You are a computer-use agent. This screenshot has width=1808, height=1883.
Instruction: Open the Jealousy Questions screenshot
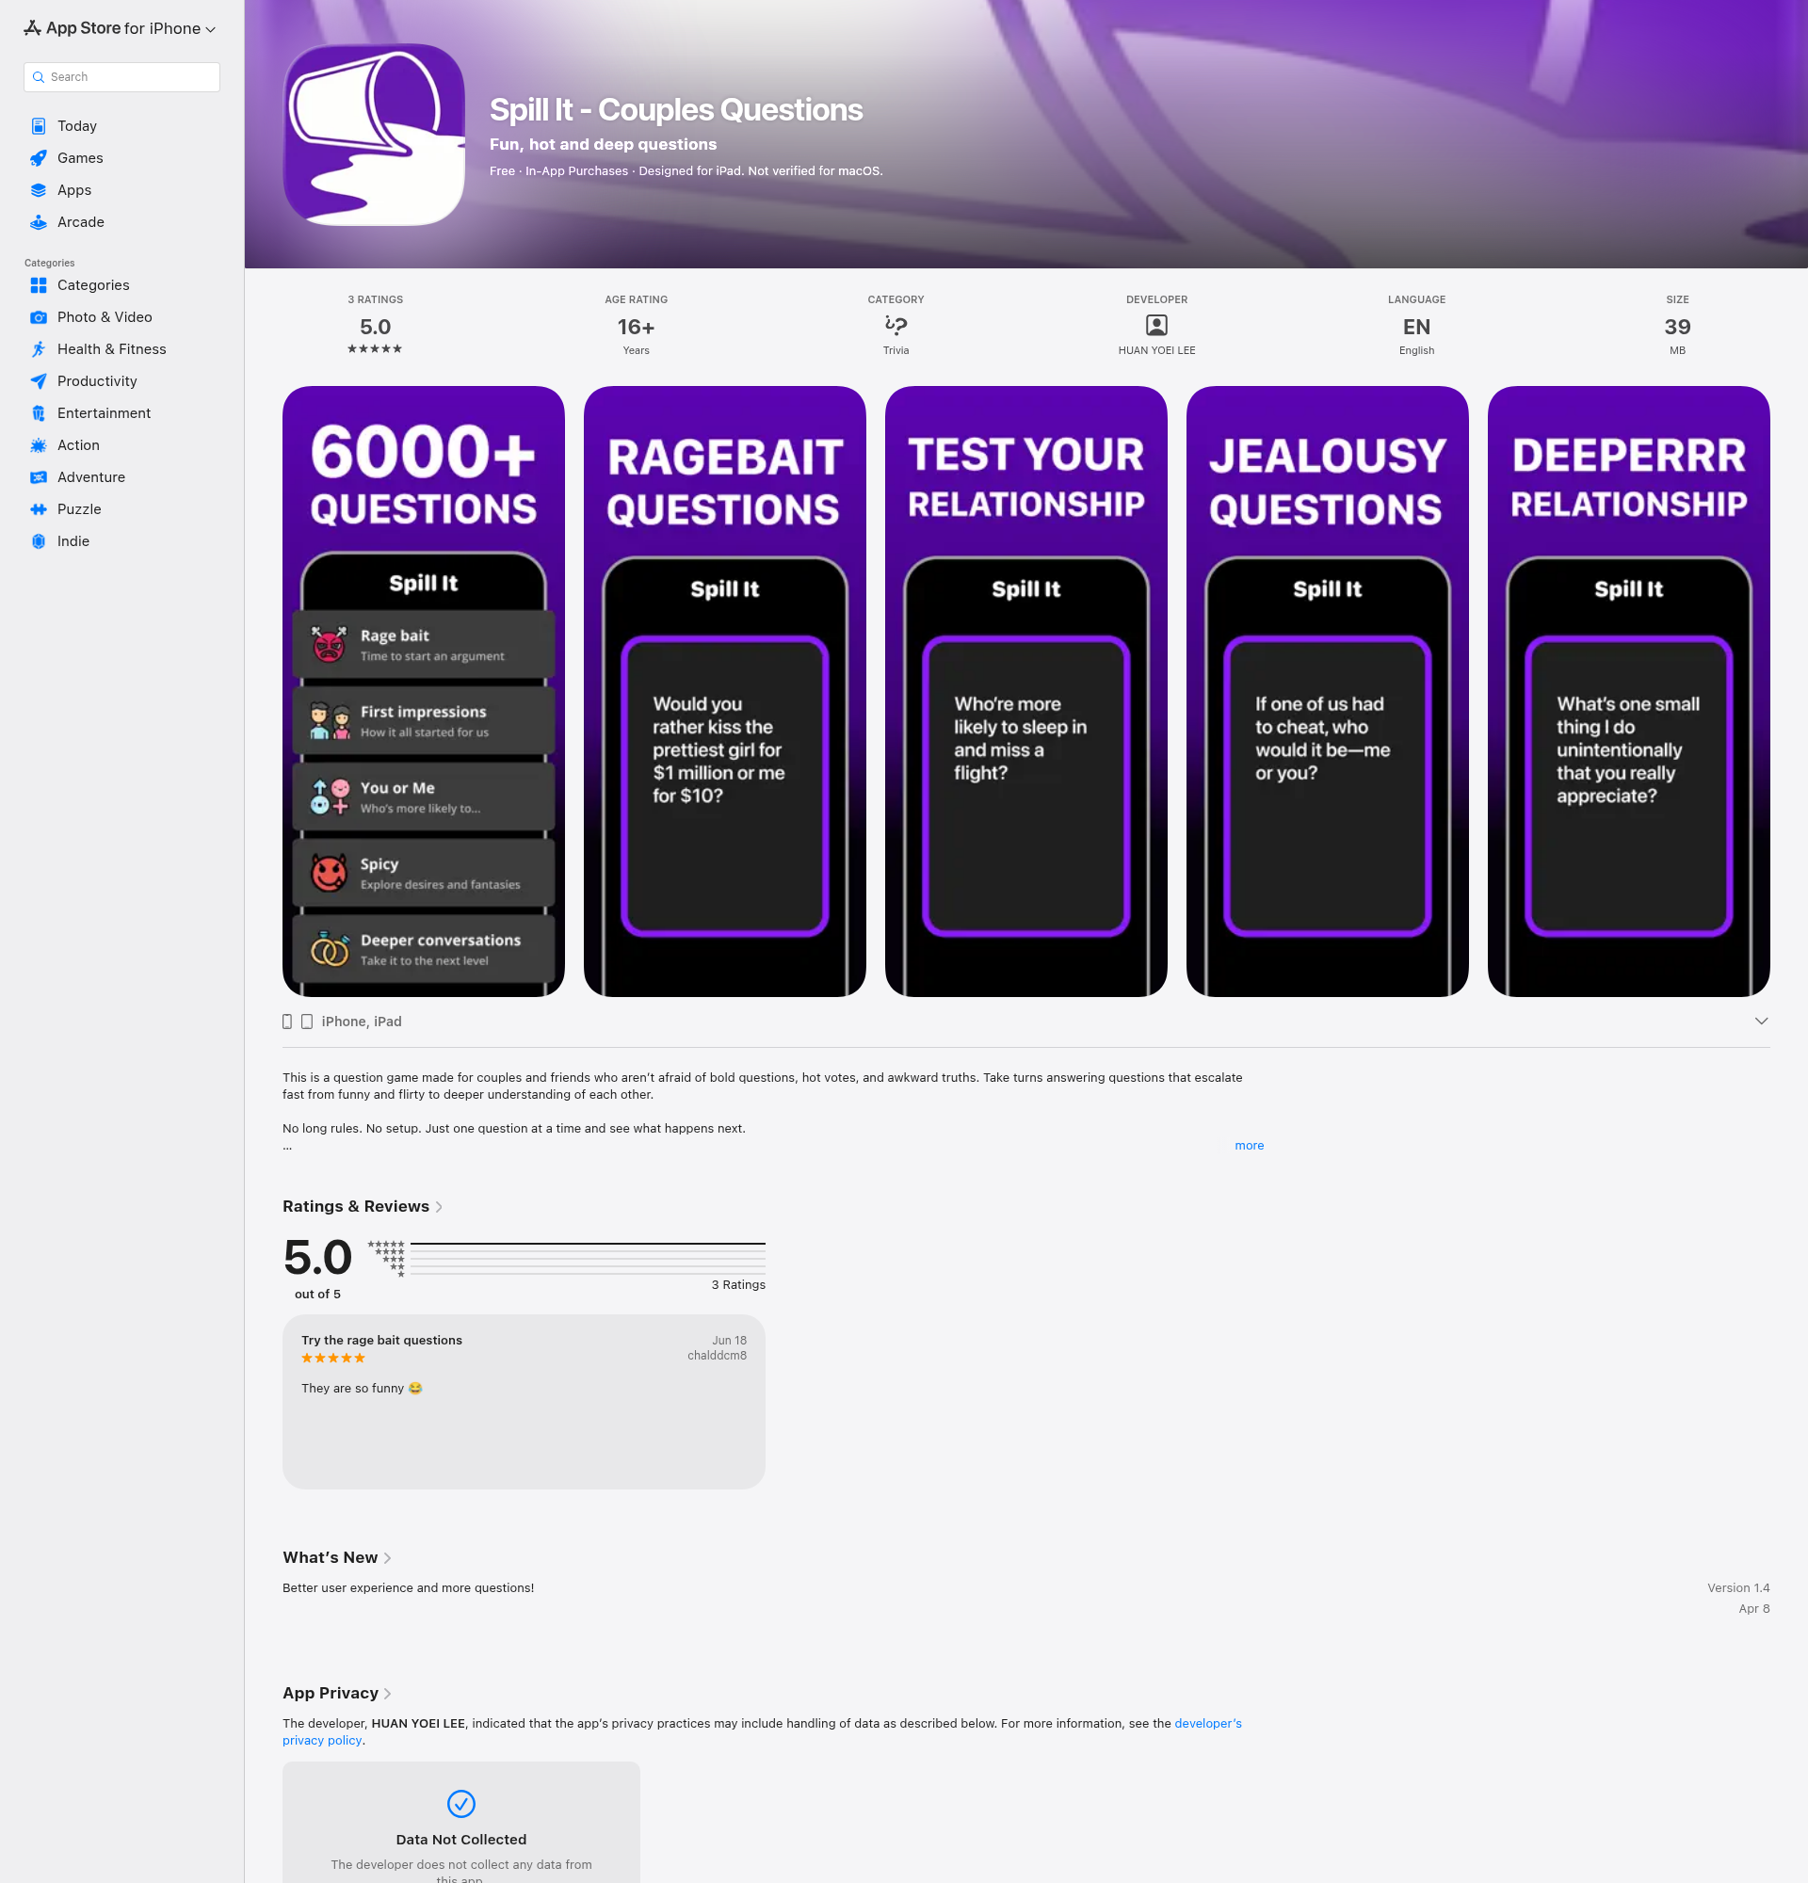point(1327,692)
